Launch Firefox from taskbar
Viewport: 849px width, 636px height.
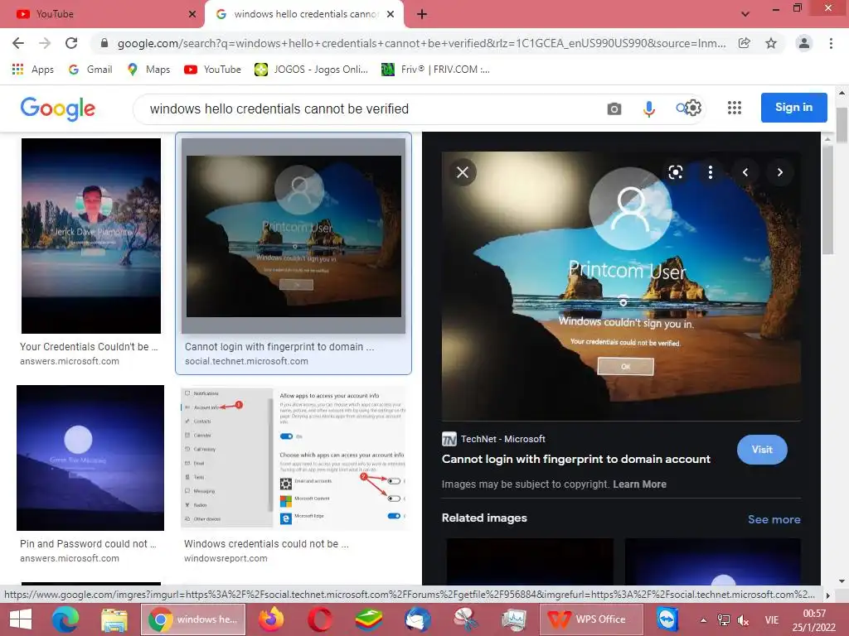click(x=271, y=619)
